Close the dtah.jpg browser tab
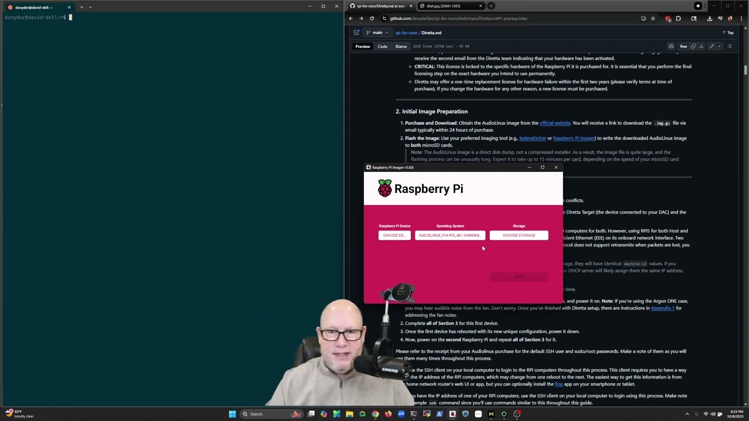Screen dimensions: 749x421 [481, 6]
